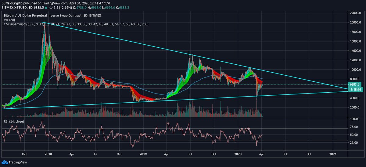This screenshot has height=167, width=366.
Task: Click the 18000.0 price axis label
Action: (x=356, y=32)
